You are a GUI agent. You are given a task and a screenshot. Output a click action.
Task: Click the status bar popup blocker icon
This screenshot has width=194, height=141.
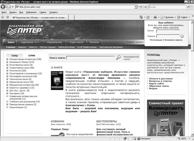coord(134,139)
